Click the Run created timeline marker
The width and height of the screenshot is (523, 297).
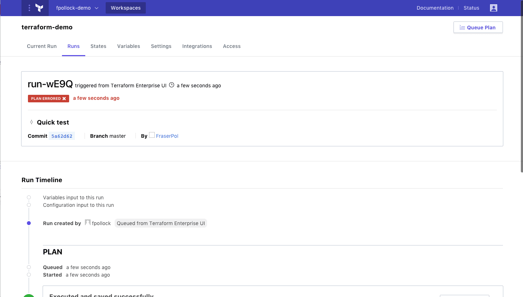coord(29,223)
